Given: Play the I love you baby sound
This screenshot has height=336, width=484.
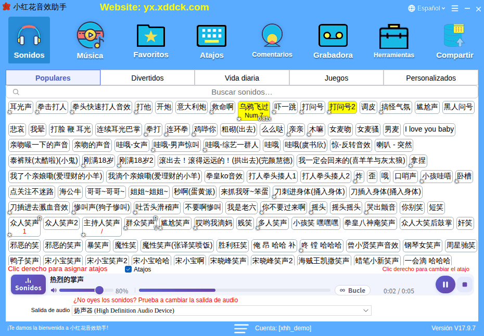Looking at the screenshot, I should pyautogui.click(x=429, y=130).
